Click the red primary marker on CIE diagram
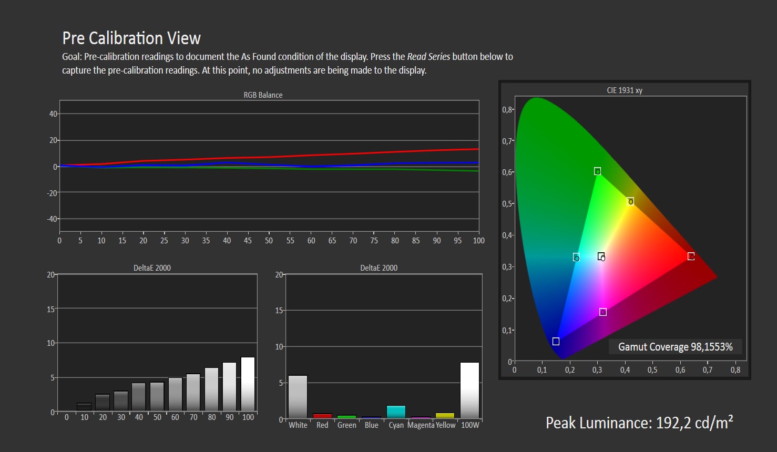This screenshot has height=452, width=777. click(x=691, y=256)
